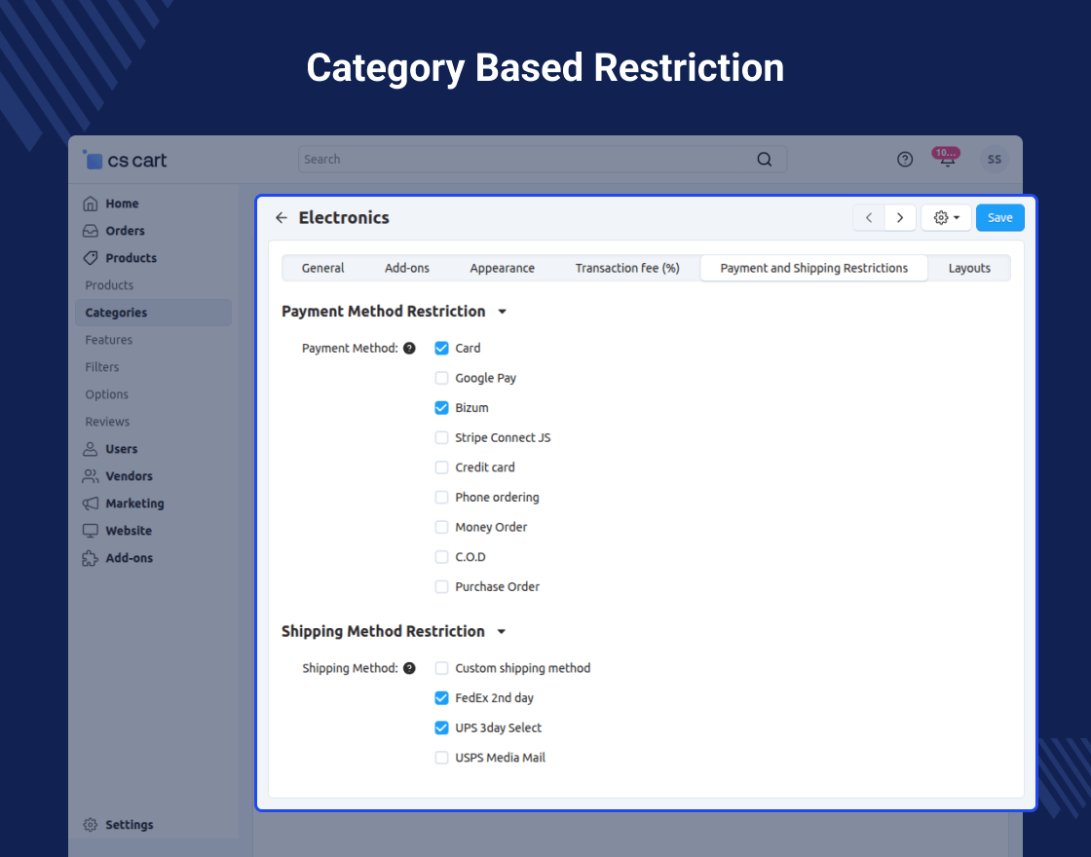This screenshot has width=1091, height=857.
Task: Open the Appearance tab
Action: (503, 269)
